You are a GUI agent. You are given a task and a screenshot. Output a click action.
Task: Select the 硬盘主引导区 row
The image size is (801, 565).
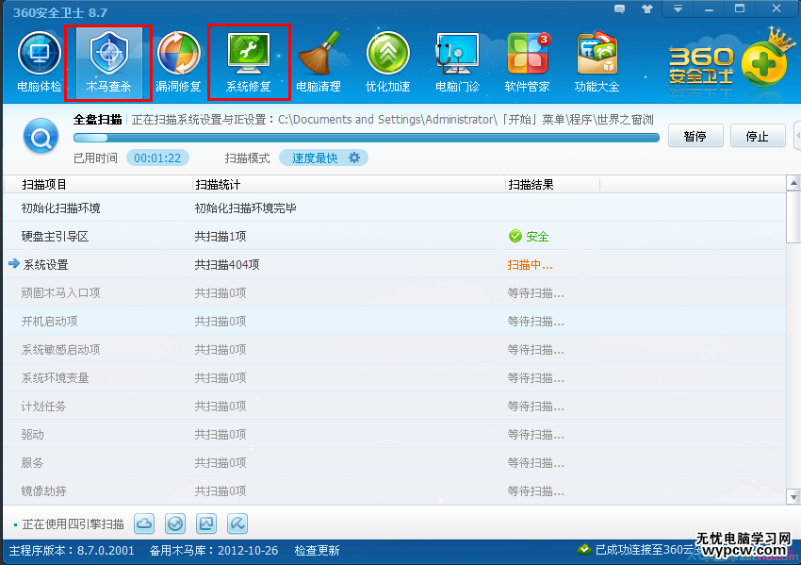394,236
